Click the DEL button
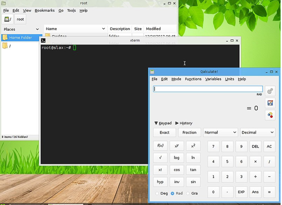 pos(255,146)
